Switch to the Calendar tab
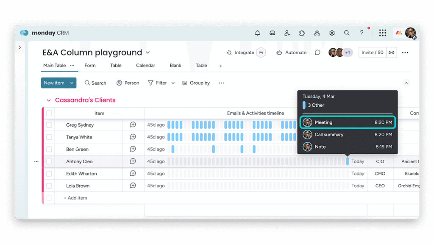Screen dimensions: 434x244 point(145,66)
